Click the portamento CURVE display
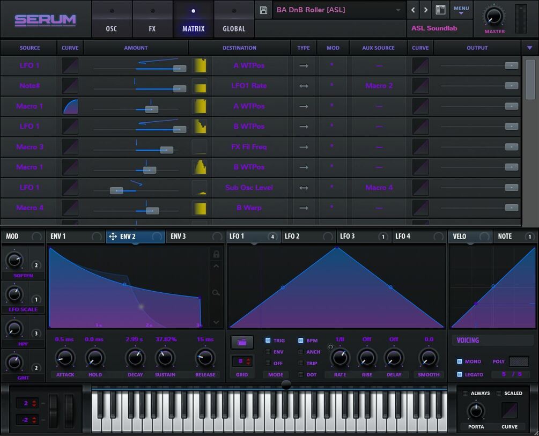This screenshot has width=539, height=436. click(510, 411)
